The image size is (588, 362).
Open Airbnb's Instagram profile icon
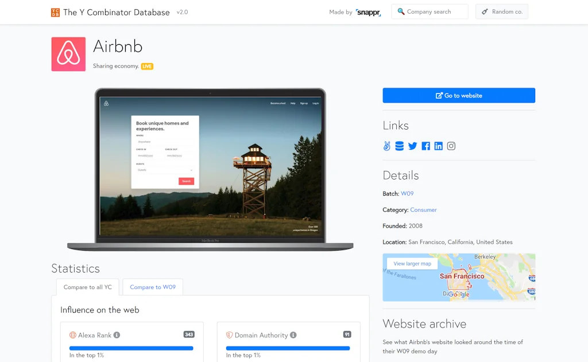pyautogui.click(x=451, y=146)
